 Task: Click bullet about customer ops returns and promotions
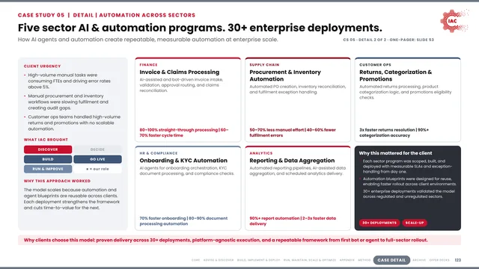coord(74,123)
